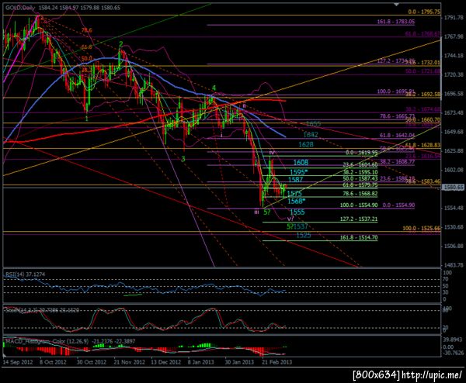Screen dimensions: 466x383
Task: Click the cyan 1587 target label
Action: click(295, 180)
